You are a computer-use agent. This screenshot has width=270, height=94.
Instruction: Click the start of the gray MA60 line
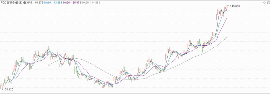[48, 65]
